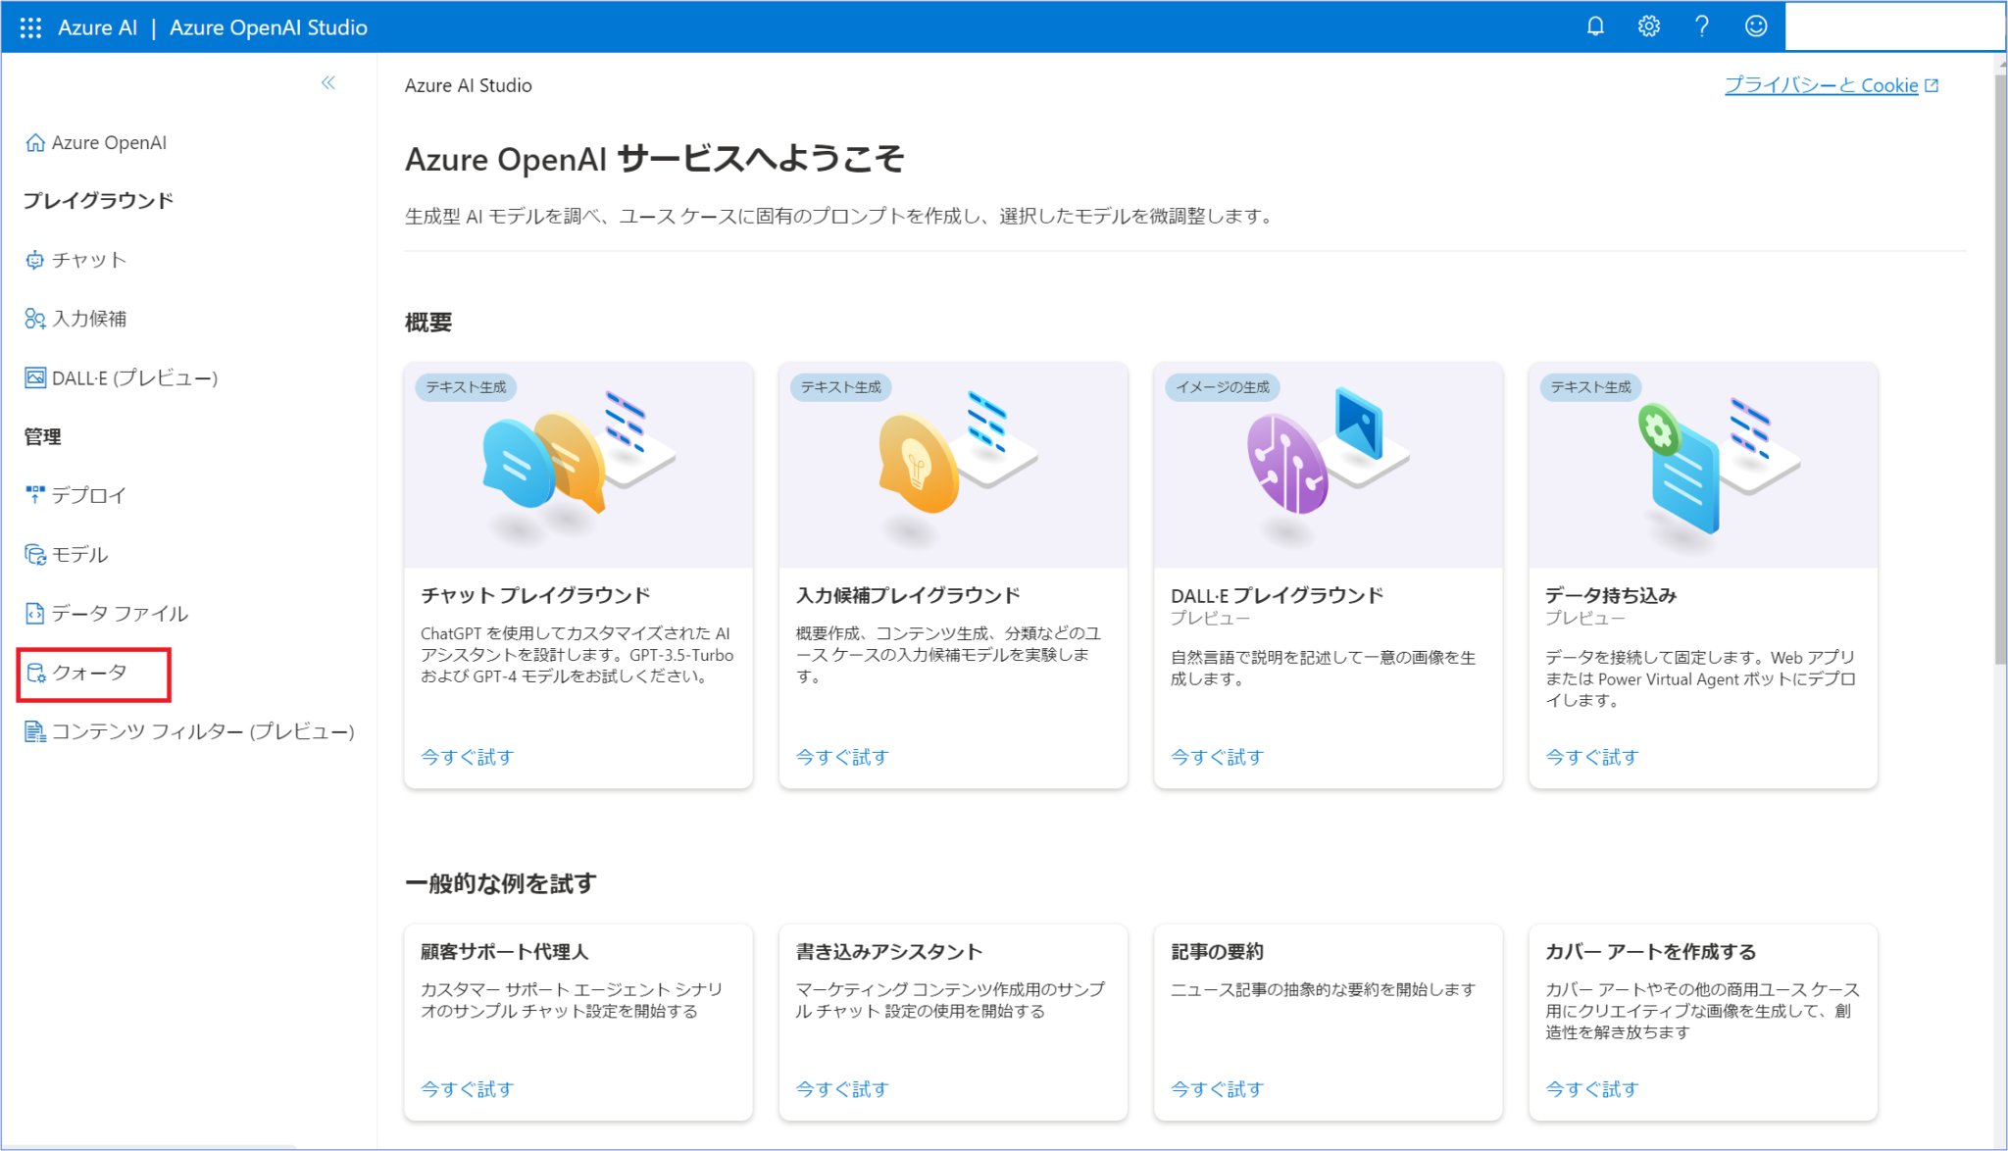Open DALL·E (プレビュー) via its sidebar icon
This screenshot has width=2008, height=1151.
(35, 377)
